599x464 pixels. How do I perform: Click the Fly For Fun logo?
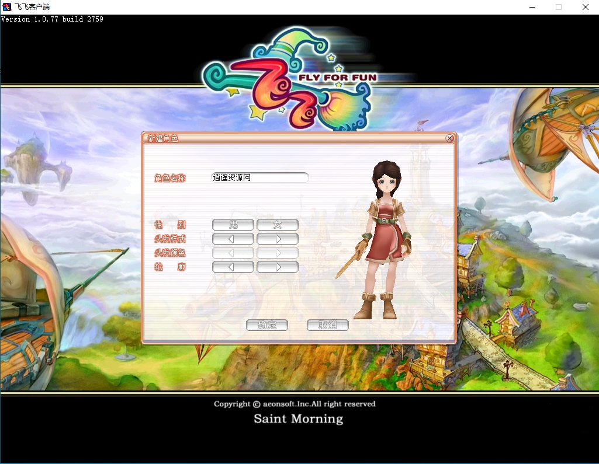click(289, 79)
